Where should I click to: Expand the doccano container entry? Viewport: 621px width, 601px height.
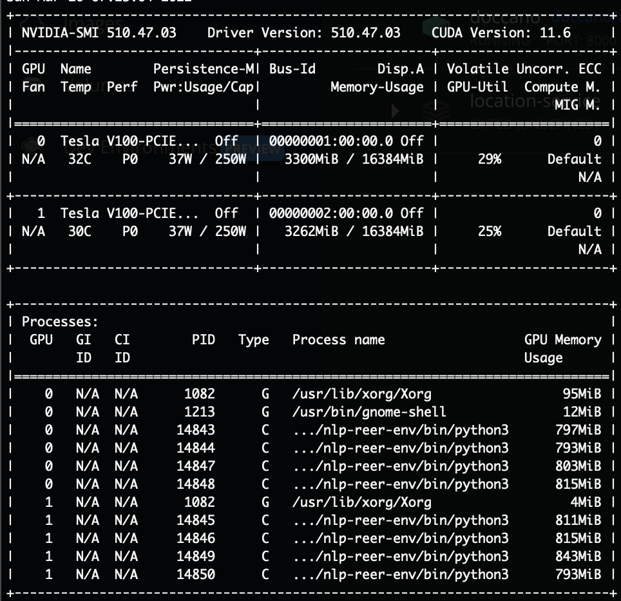pos(506,16)
